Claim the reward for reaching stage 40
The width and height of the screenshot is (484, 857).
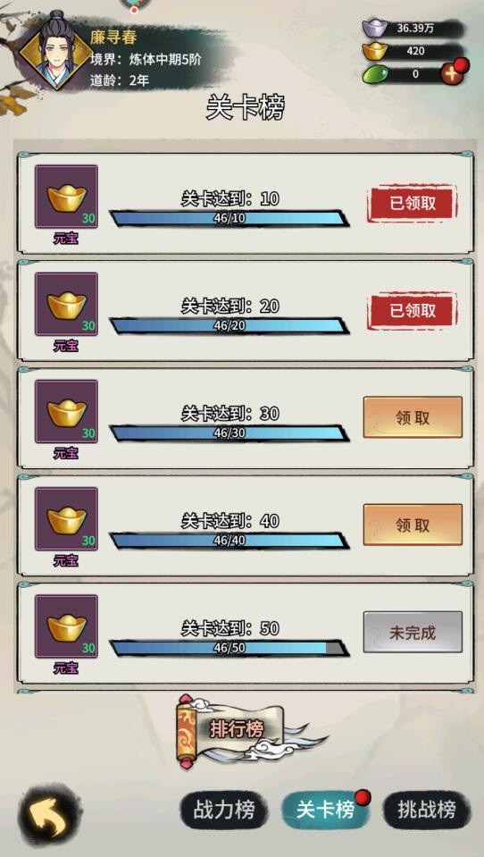(x=413, y=525)
